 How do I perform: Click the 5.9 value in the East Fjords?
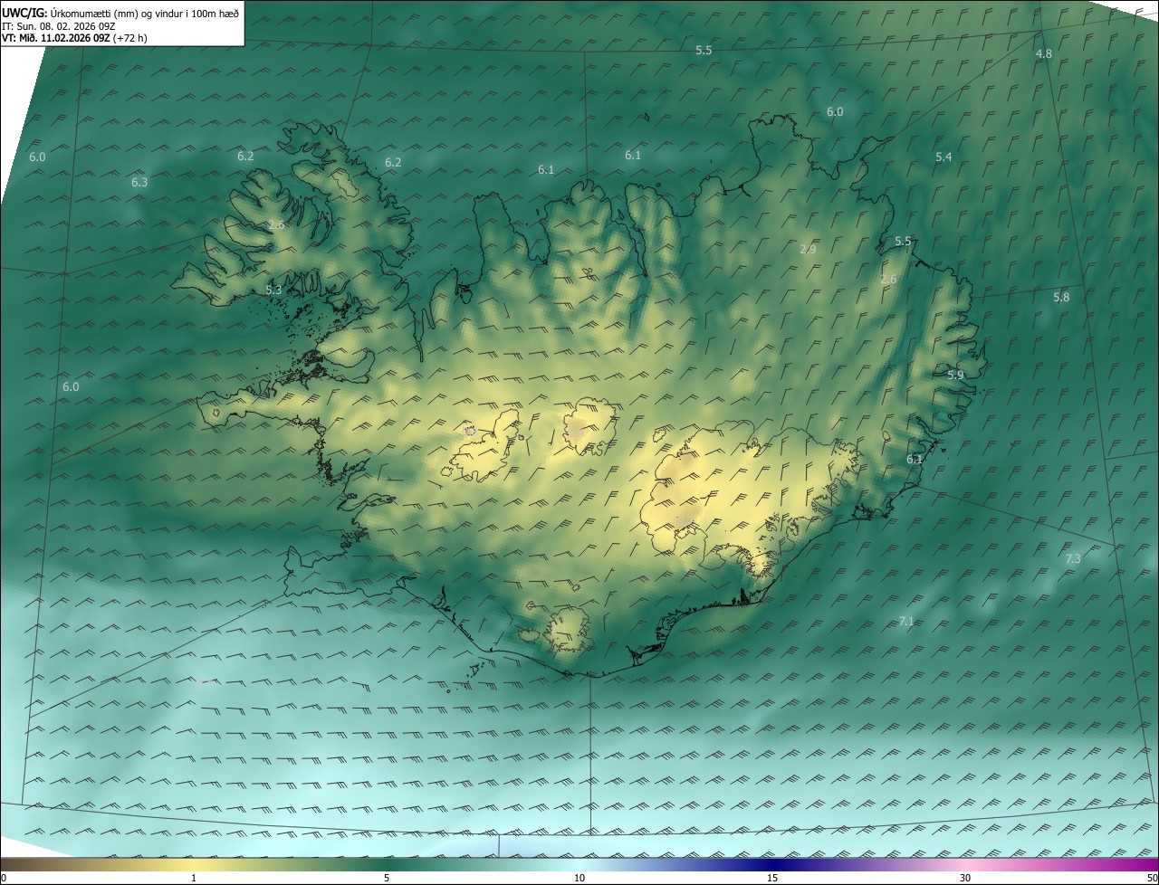[955, 375]
